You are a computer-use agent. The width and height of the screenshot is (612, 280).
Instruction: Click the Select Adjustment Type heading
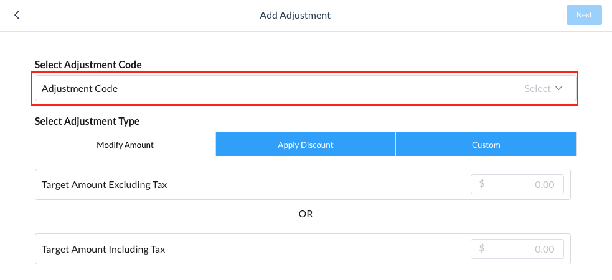pos(87,121)
